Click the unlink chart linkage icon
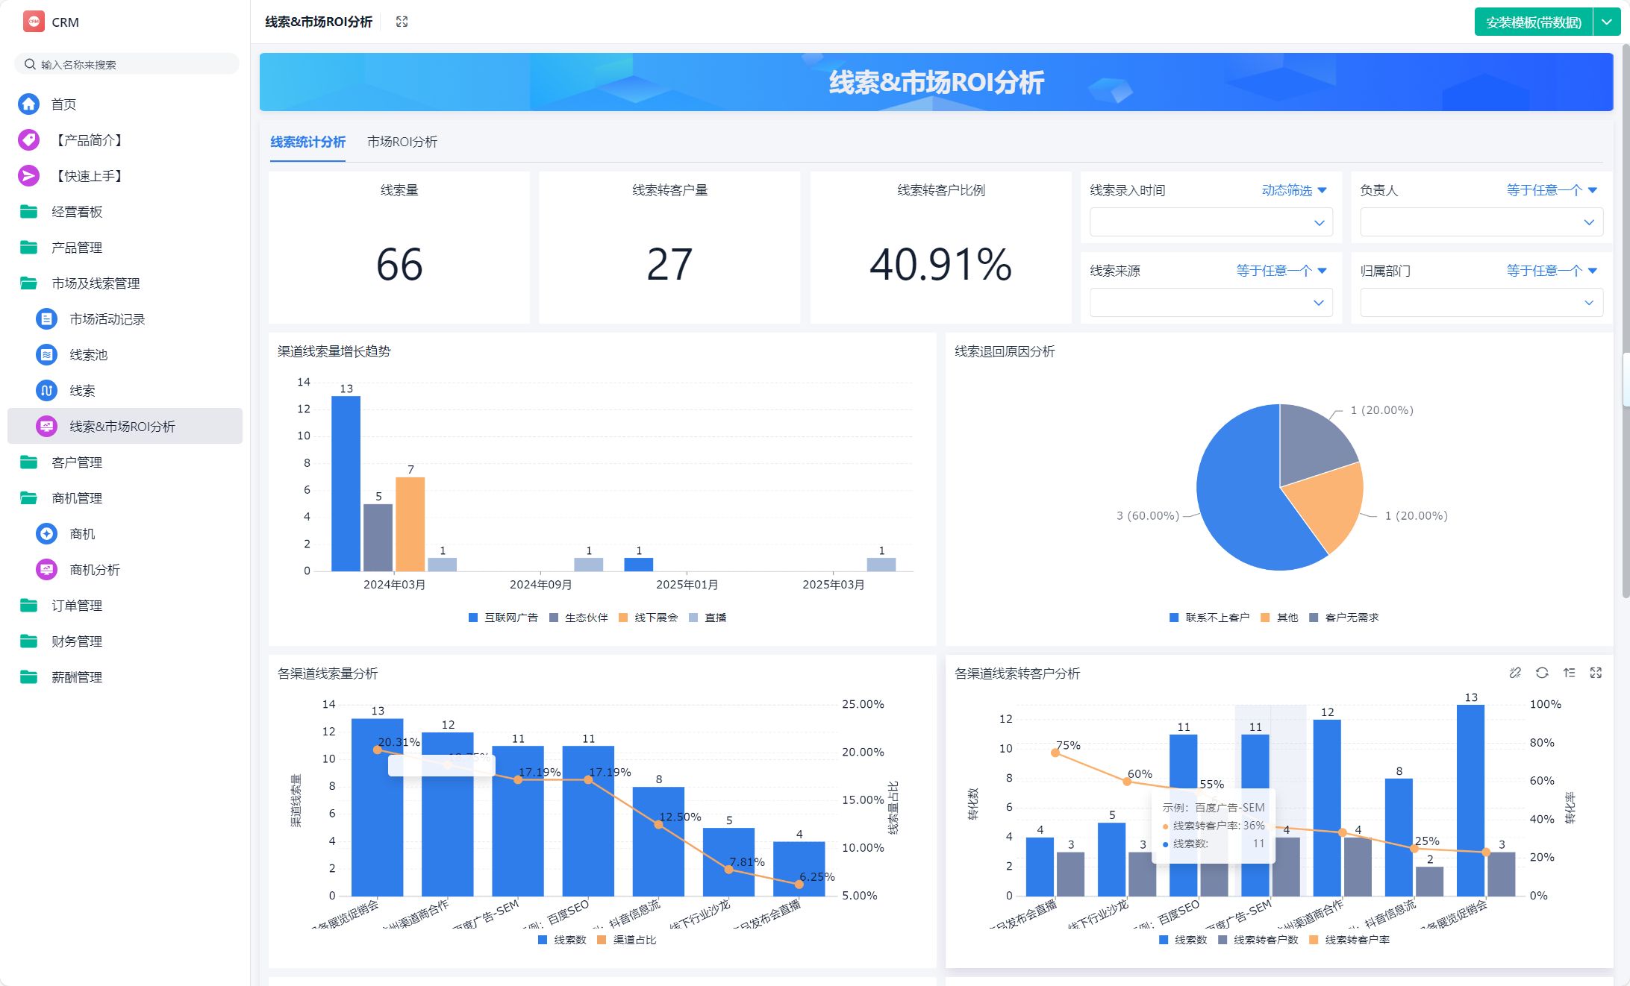Viewport: 1630px width, 986px height. click(x=1514, y=673)
